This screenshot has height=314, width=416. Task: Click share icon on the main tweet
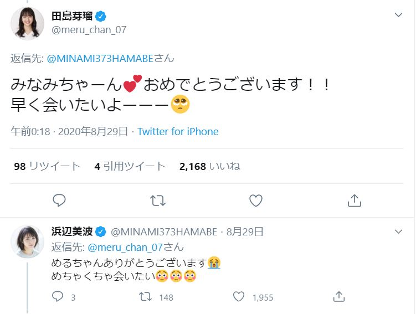pos(354,200)
